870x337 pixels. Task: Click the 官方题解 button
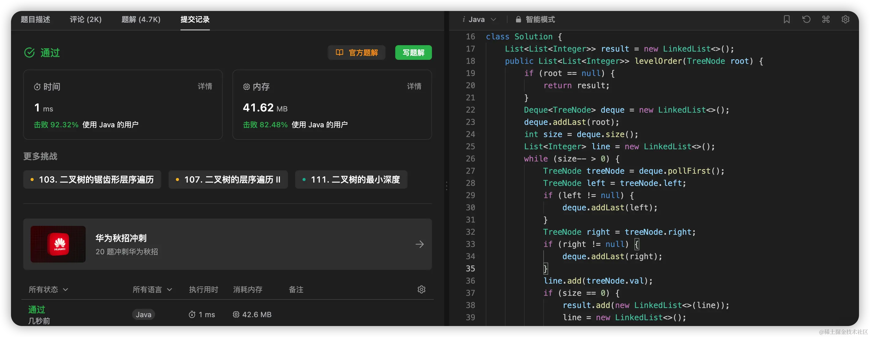click(357, 53)
